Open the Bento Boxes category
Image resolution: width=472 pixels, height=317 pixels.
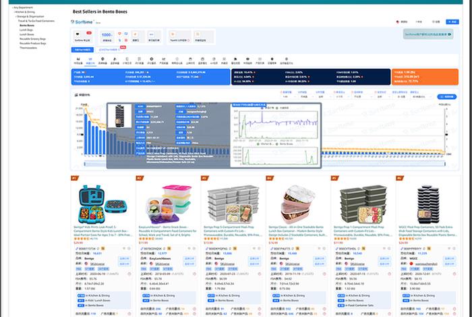click(27, 25)
